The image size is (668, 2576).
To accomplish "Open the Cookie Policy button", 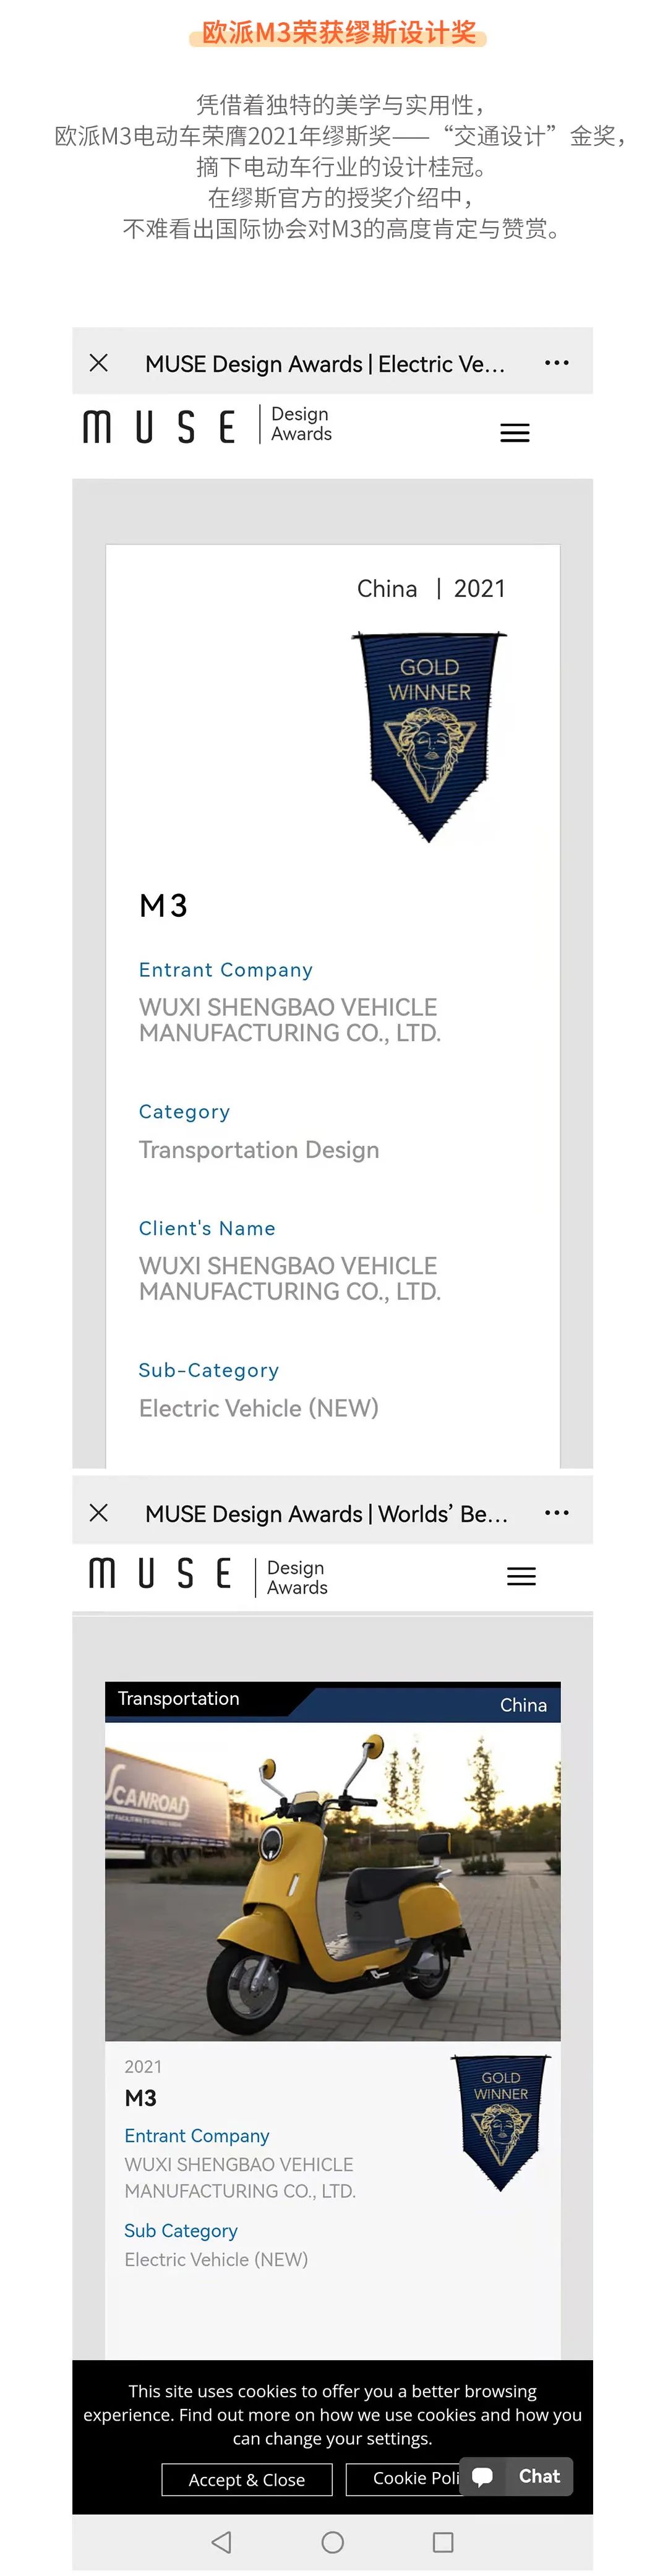I will (x=403, y=2478).
